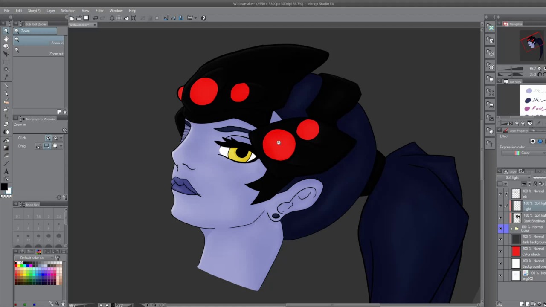Expand the Color layer folder

(511, 229)
